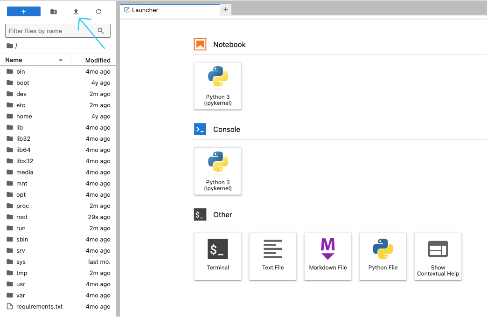Select the bin folder icon
Image resolution: width=487 pixels, height=317 pixels.
tap(10, 71)
